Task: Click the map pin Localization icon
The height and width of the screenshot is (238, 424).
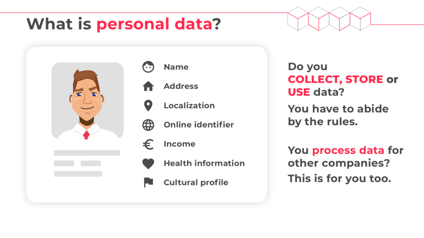Action: coord(148,105)
